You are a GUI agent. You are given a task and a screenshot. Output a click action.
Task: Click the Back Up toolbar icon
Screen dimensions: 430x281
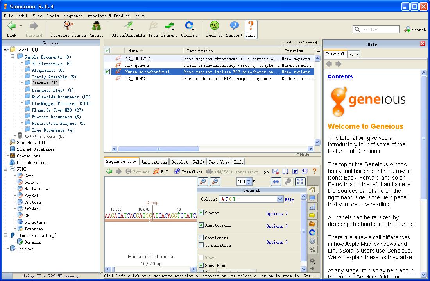click(215, 26)
